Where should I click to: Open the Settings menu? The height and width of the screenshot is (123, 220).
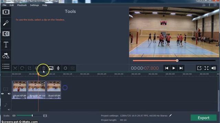click(34, 5)
